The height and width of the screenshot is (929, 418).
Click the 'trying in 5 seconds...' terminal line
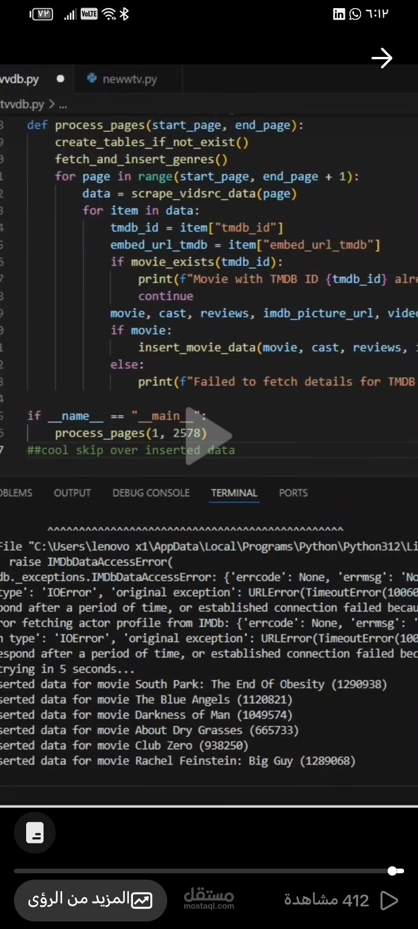67,669
